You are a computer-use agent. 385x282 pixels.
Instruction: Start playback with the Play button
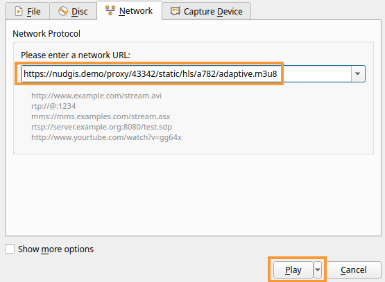click(293, 270)
